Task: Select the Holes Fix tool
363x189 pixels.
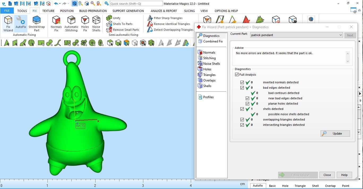Action: pos(85,24)
